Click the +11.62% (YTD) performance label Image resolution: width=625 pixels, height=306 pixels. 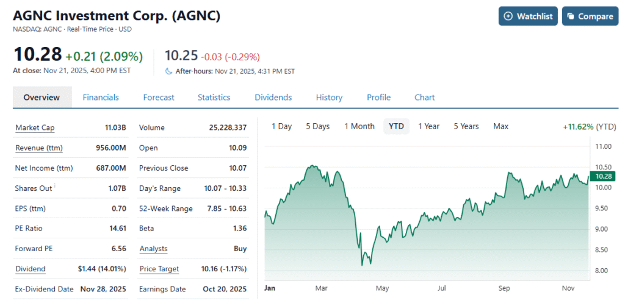click(589, 127)
